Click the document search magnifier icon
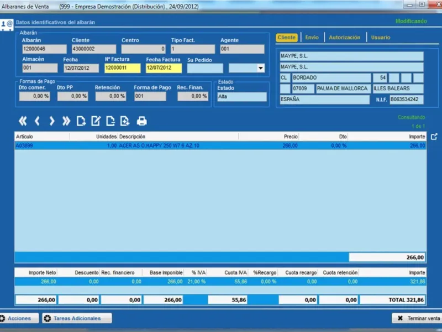Viewport: 442px width, 332px height. tap(125, 121)
